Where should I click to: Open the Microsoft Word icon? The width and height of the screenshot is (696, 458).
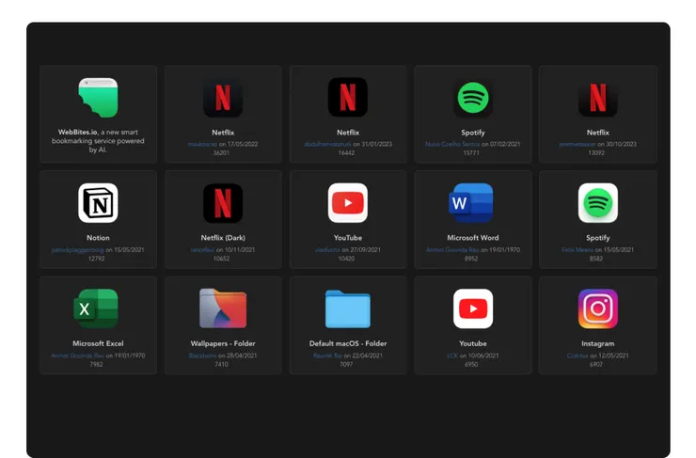(471, 203)
